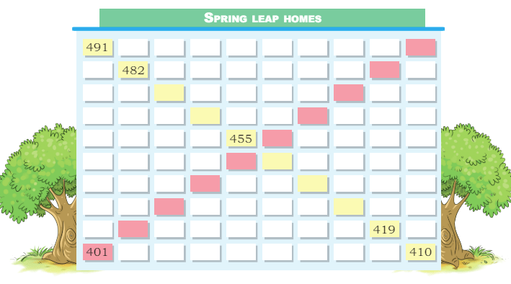The height and width of the screenshot is (284, 511).
Task: Click the pink window in the top row
Action: [420, 48]
